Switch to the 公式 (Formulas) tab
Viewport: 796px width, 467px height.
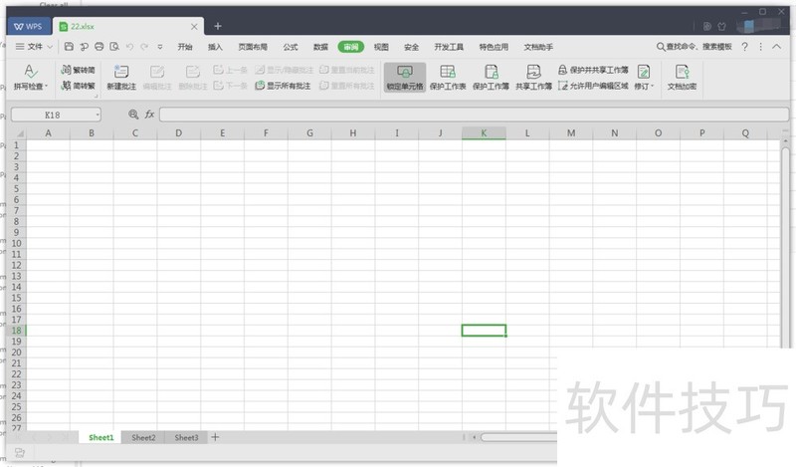291,47
